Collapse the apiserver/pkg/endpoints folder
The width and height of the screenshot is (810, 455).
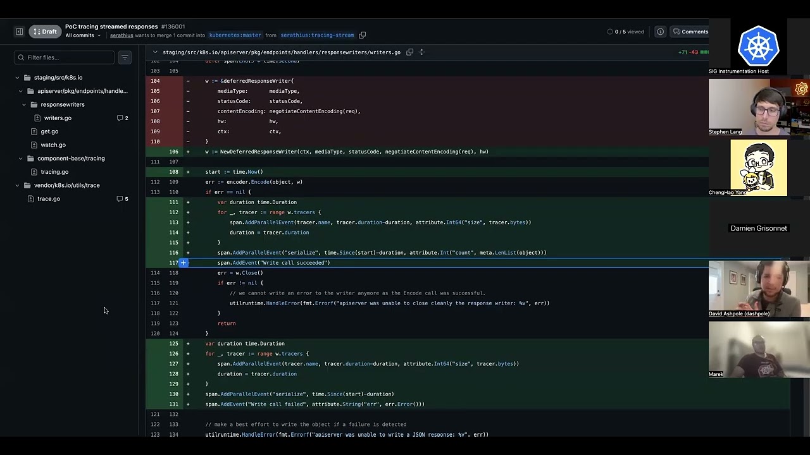coord(21,91)
